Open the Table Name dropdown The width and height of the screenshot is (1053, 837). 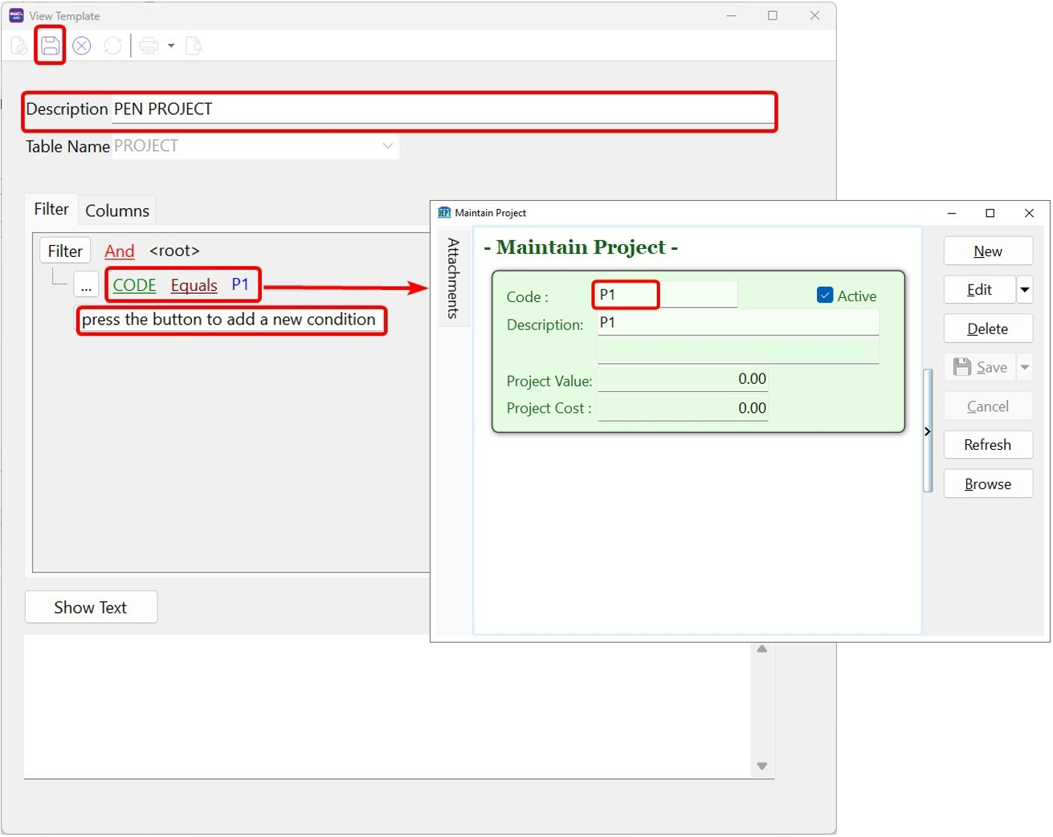[x=388, y=146]
